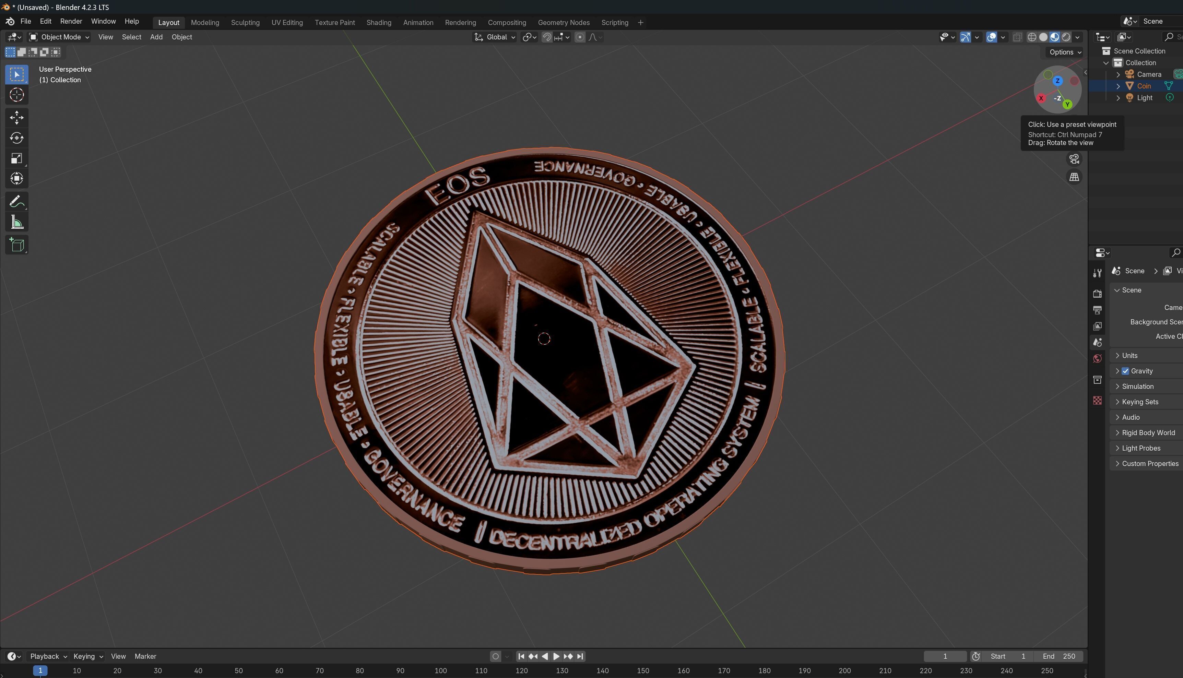Open the Options dropdown in viewport
The width and height of the screenshot is (1183, 678).
tap(1065, 52)
